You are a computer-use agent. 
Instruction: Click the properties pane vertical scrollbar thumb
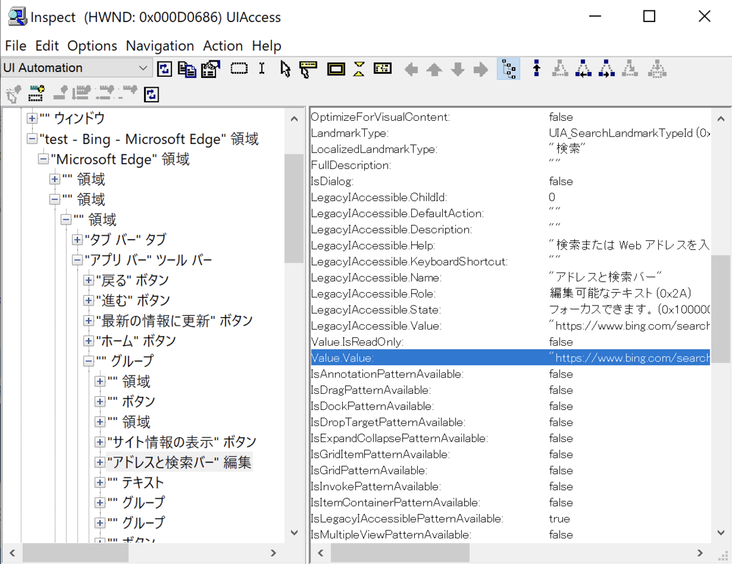[720, 309]
